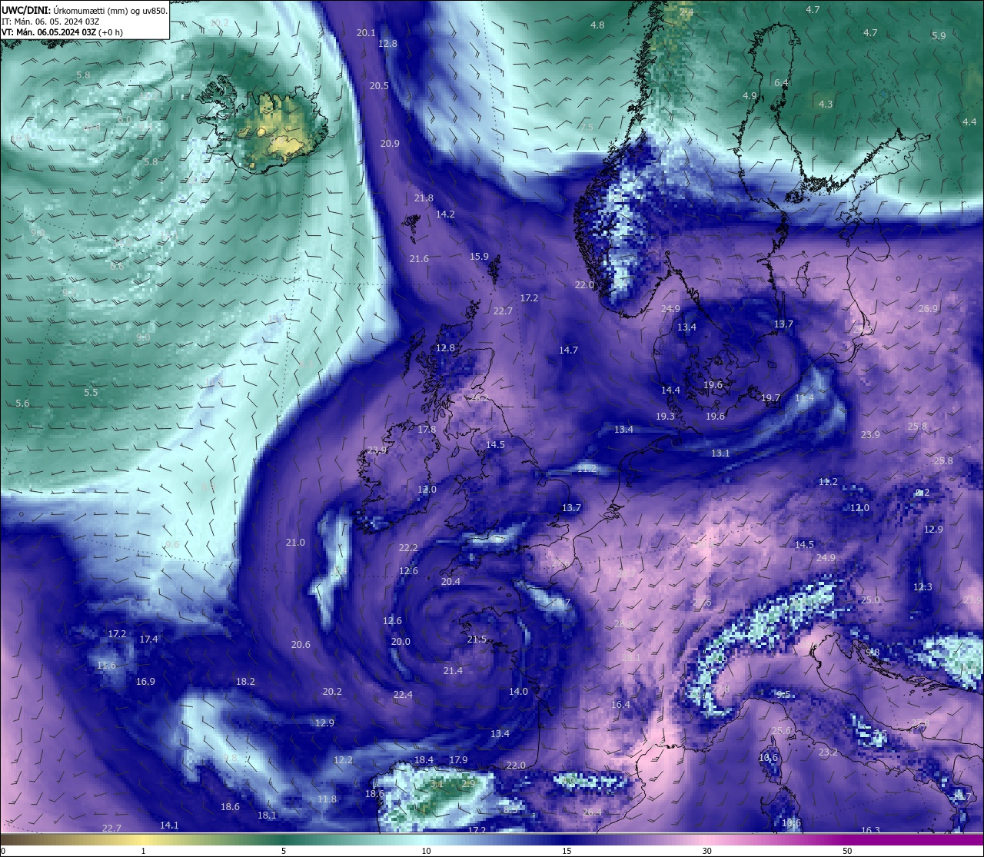The width and height of the screenshot is (984, 857).
Task: Click the 4.4 value label
Action: (x=969, y=122)
